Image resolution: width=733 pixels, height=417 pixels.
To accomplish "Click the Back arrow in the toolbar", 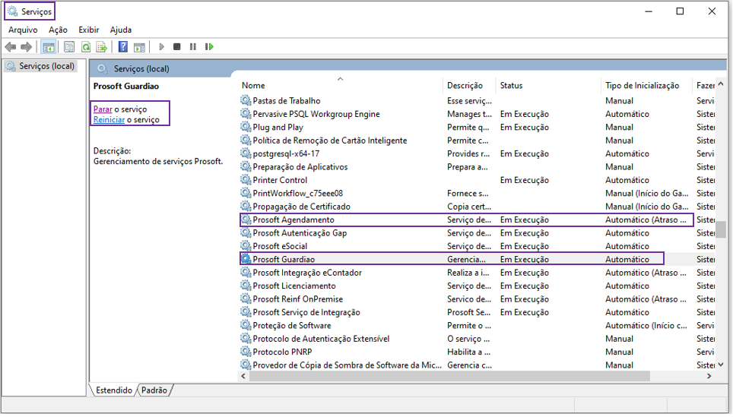I will 11,47.
